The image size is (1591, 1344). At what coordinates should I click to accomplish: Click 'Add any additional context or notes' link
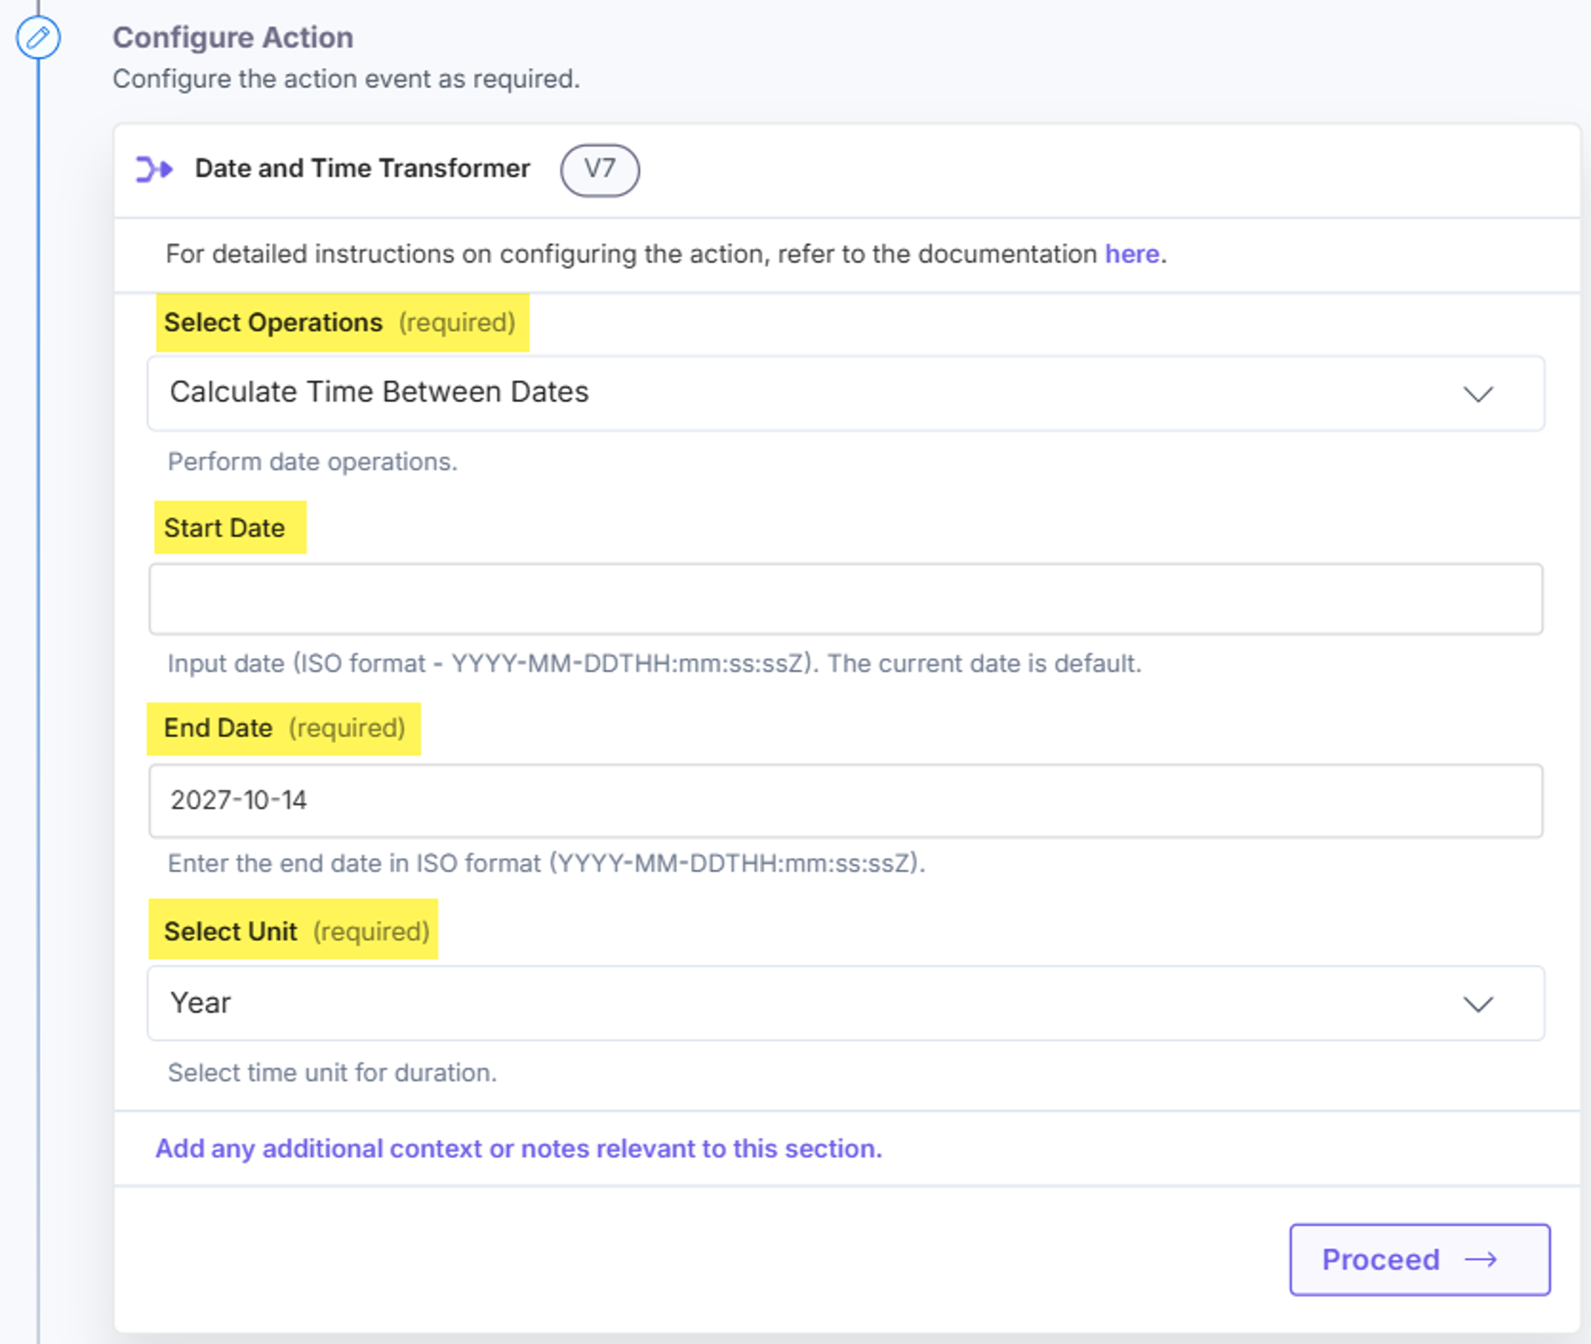(519, 1148)
